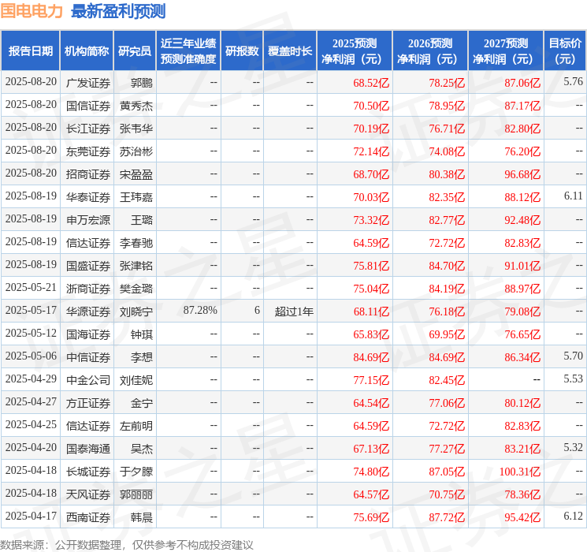Select 天风证券 institution cell
This screenshot has height=552, width=587.
(x=88, y=494)
